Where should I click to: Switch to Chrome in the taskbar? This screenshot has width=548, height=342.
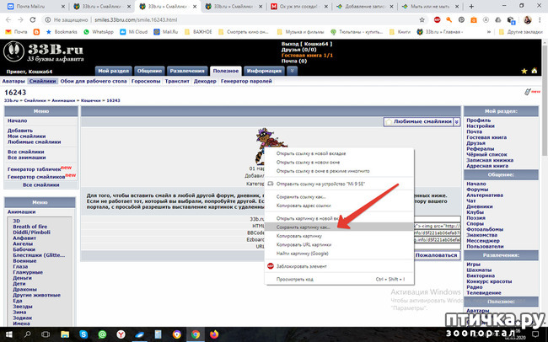[196, 334]
